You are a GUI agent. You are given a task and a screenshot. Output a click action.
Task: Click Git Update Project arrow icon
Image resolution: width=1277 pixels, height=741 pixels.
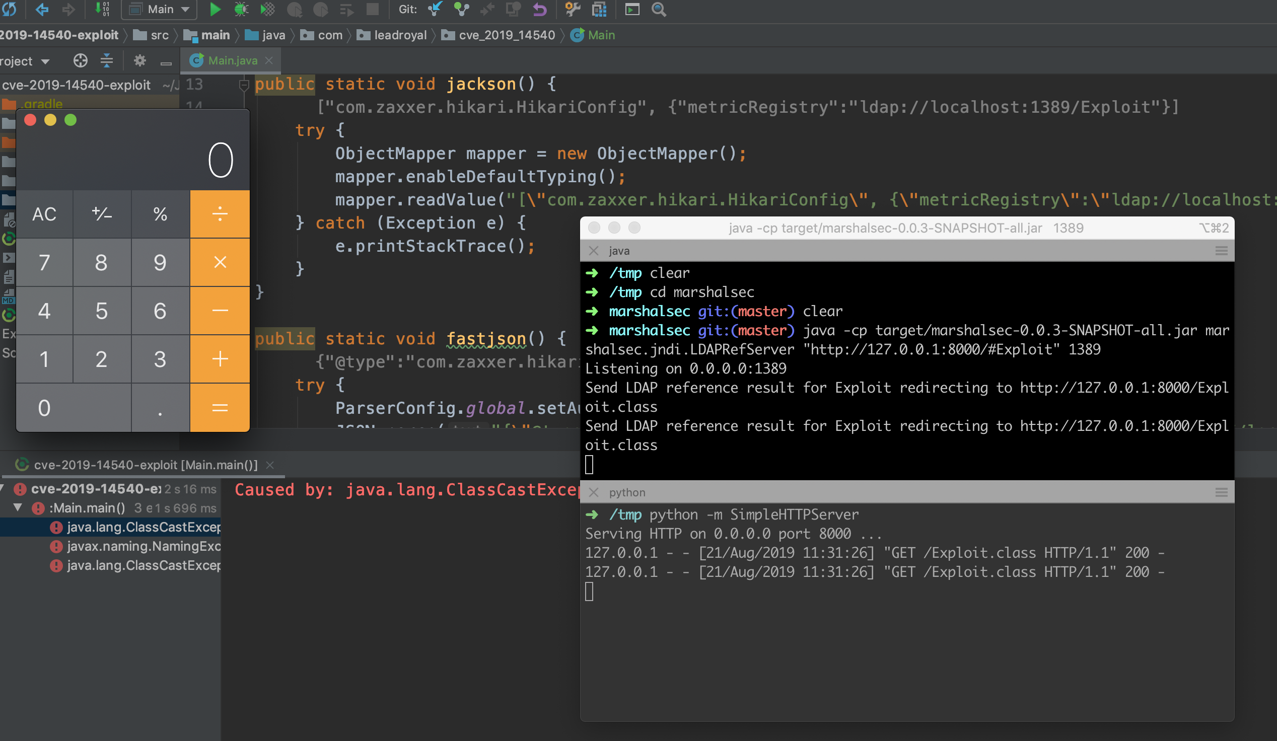tap(435, 9)
